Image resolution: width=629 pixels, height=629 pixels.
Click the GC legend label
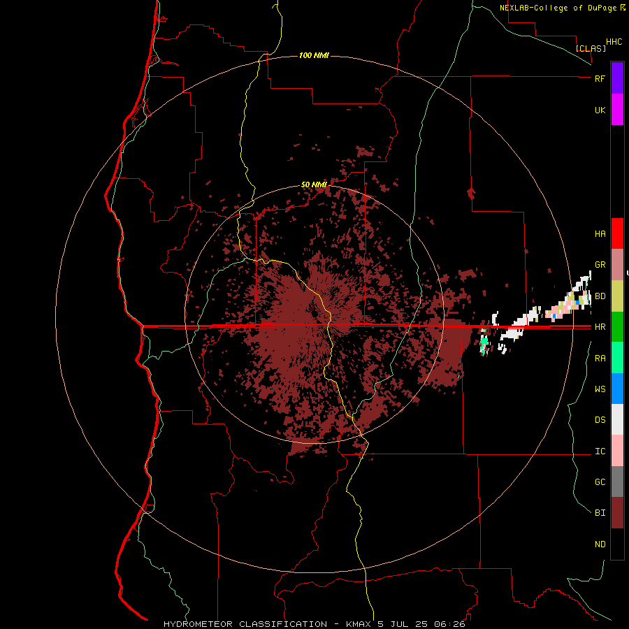point(600,482)
